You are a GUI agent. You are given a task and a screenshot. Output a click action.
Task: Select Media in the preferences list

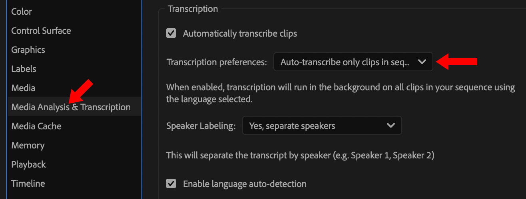(x=23, y=88)
